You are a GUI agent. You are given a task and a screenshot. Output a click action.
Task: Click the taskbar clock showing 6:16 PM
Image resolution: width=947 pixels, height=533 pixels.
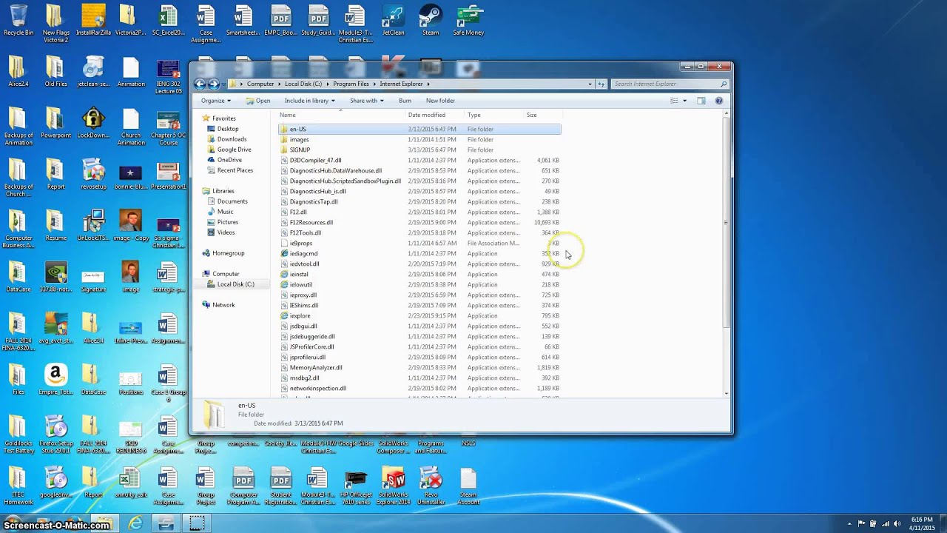click(921, 523)
